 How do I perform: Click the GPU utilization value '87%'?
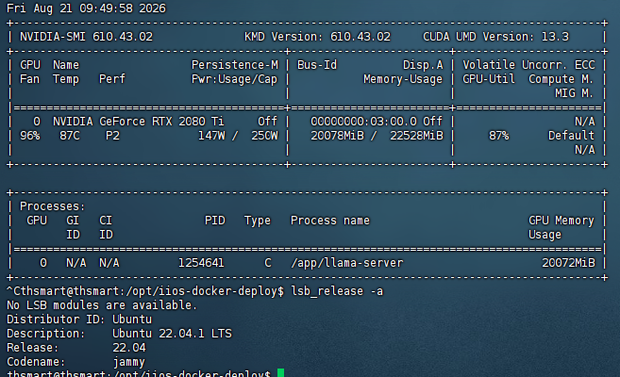(498, 136)
